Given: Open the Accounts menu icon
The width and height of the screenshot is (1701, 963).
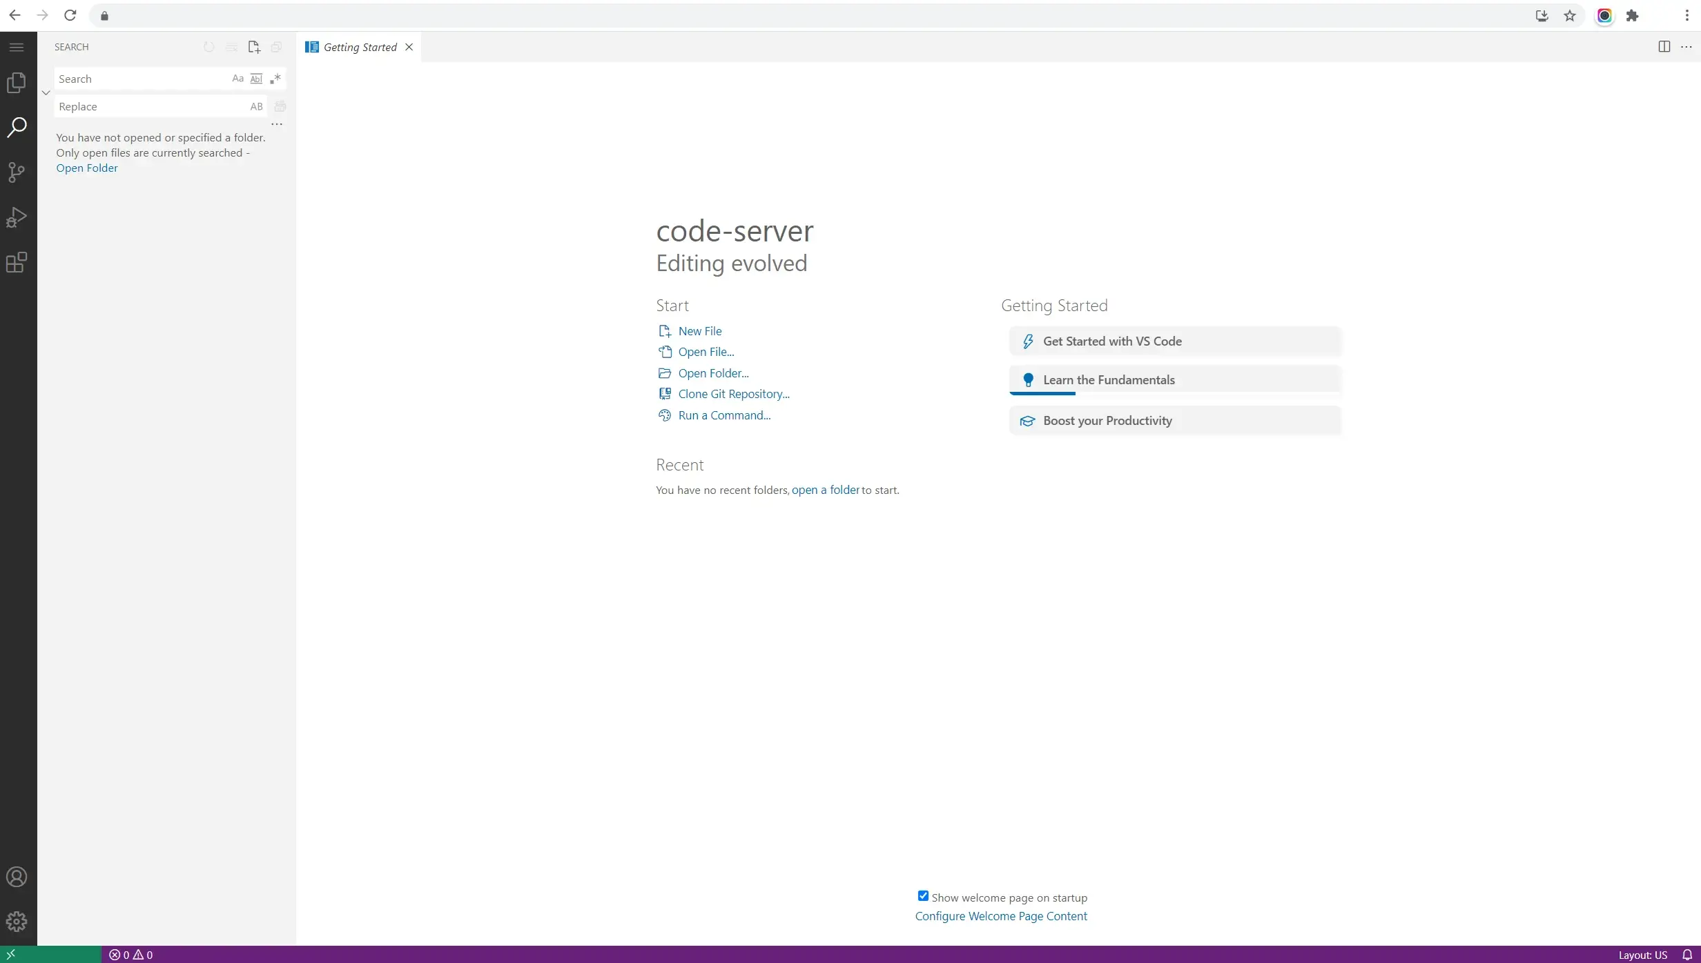Looking at the screenshot, I should pyautogui.click(x=17, y=877).
